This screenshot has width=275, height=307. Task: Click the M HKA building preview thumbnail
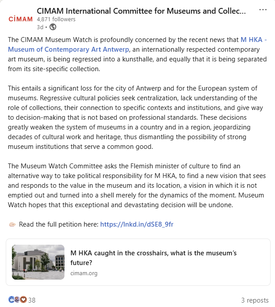pyautogui.click(x=38, y=262)
